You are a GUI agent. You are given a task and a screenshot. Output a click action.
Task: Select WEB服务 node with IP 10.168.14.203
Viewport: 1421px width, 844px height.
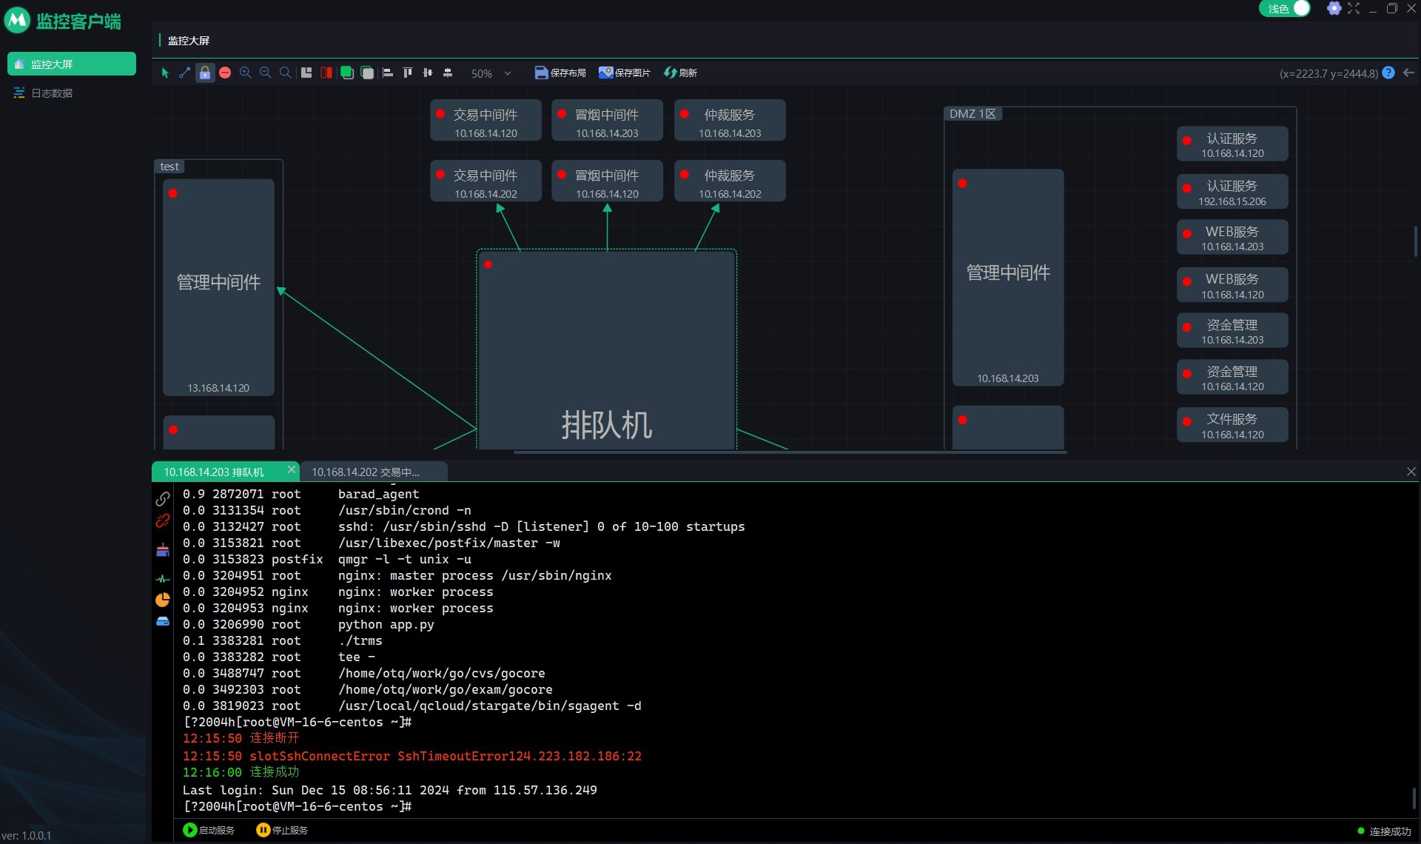[x=1232, y=238]
